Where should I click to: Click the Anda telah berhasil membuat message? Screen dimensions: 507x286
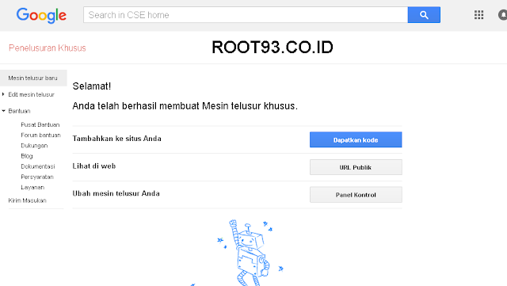coord(185,106)
